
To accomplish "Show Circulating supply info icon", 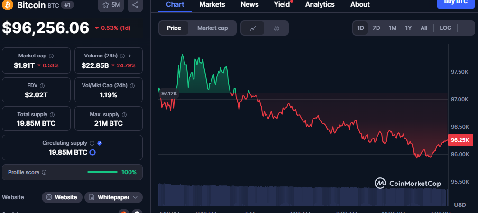I will pyautogui.click(x=92, y=143).
